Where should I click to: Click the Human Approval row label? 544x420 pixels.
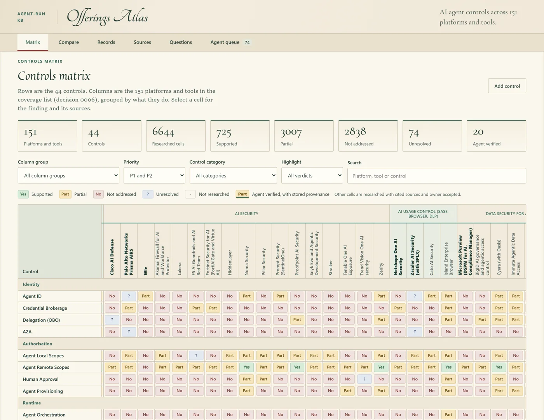click(40, 379)
